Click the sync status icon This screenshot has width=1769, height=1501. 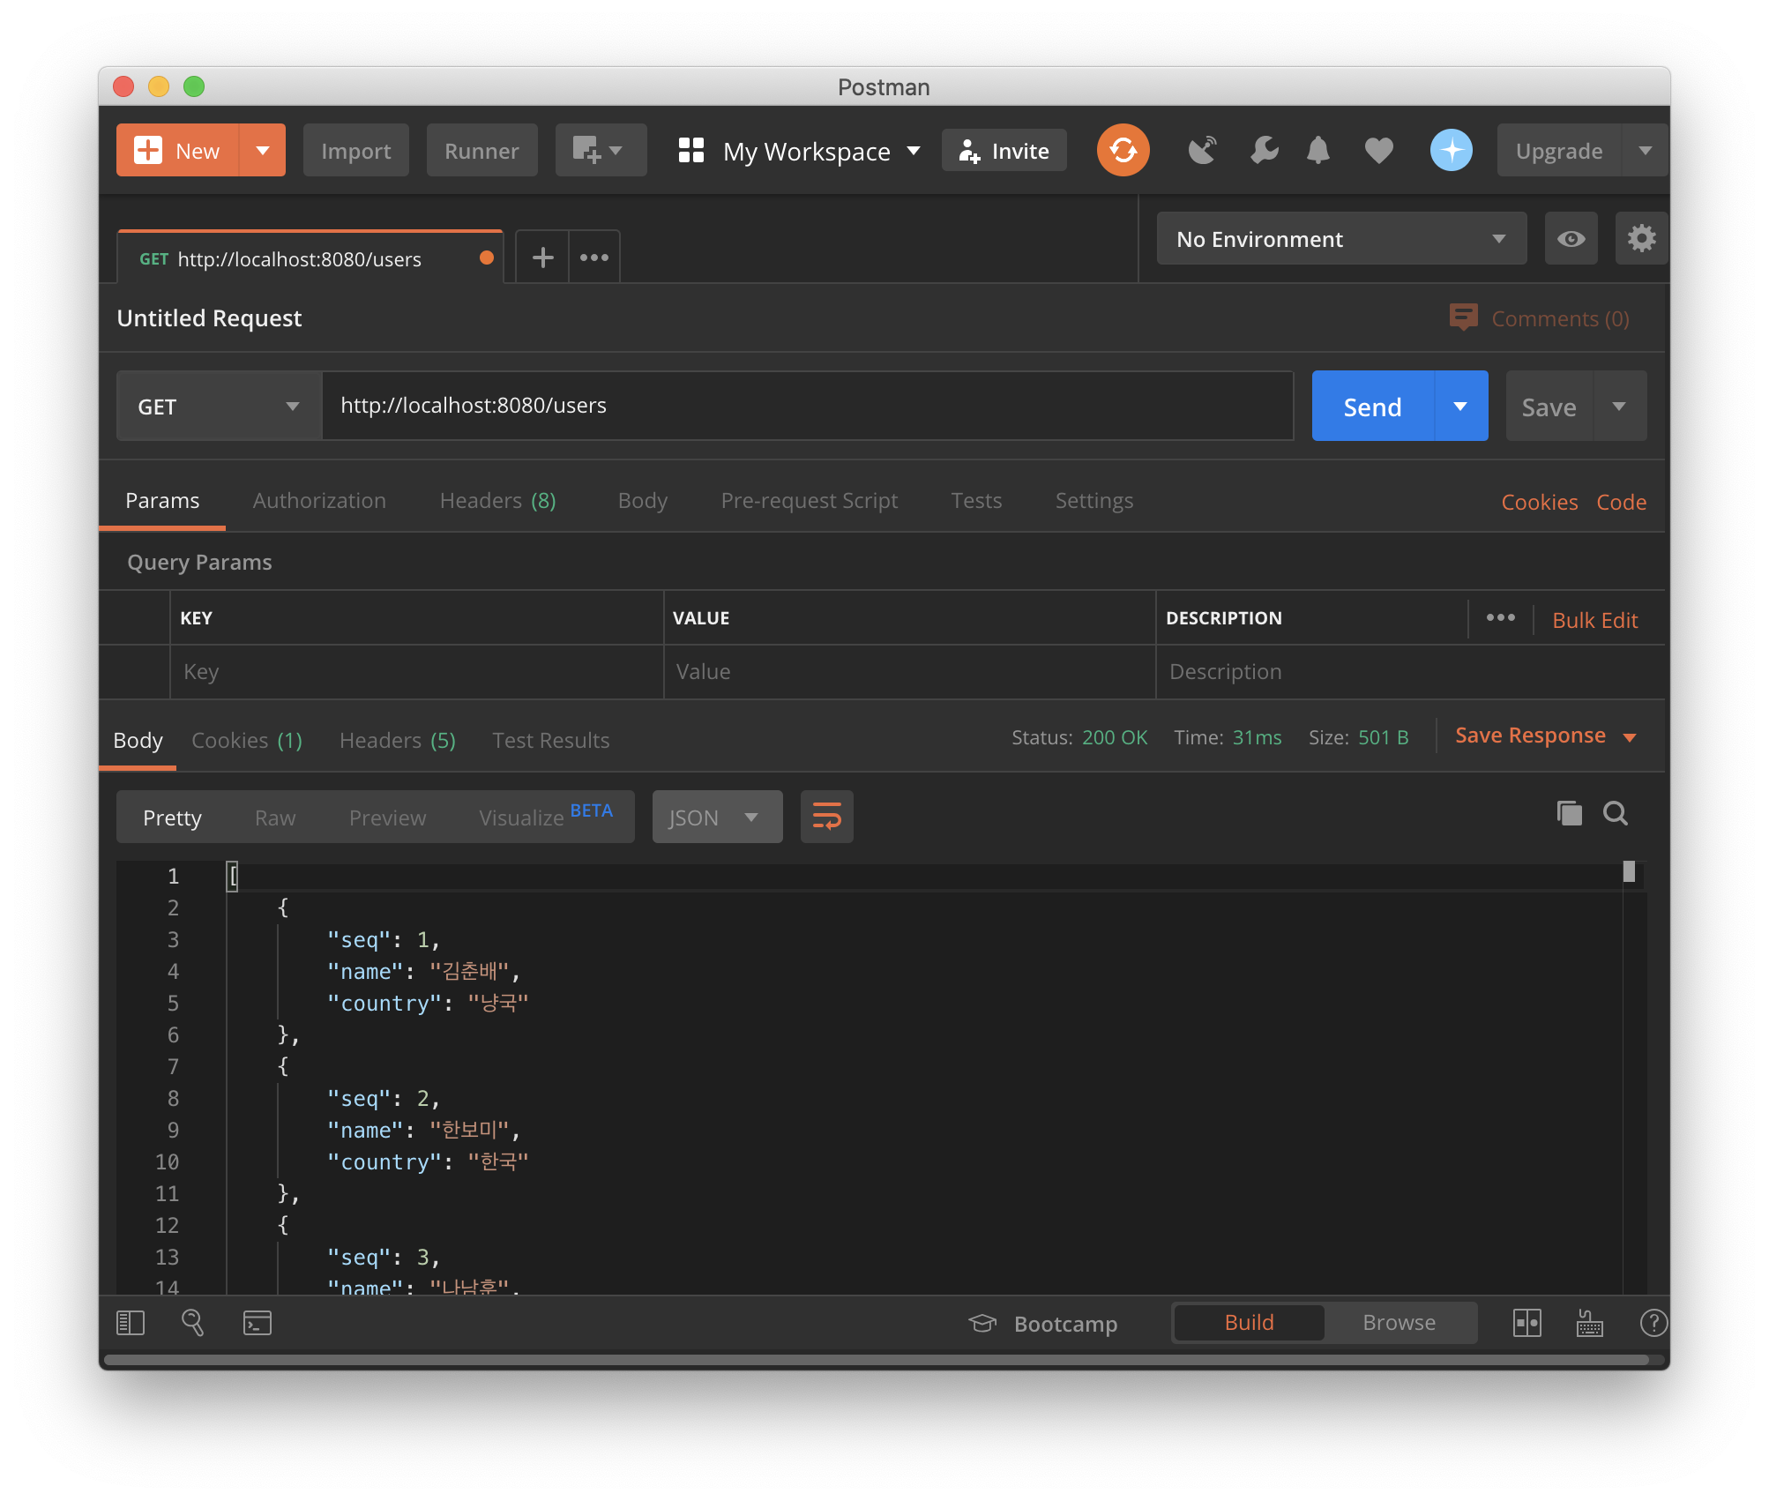click(x=1123, y=150)
